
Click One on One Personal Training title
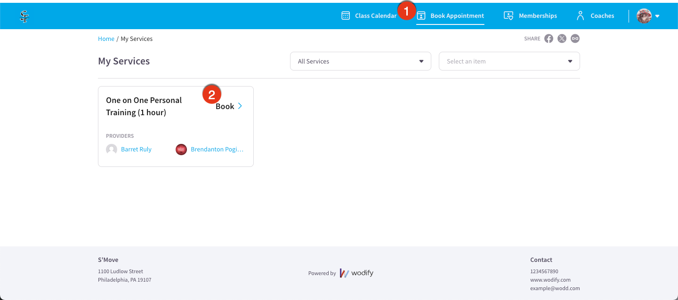pyautogui.click(x=144, y=106)
